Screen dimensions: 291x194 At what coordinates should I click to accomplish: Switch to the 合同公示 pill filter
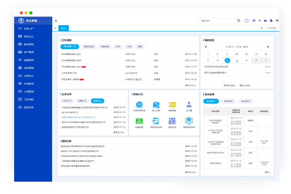click(98, 101)
